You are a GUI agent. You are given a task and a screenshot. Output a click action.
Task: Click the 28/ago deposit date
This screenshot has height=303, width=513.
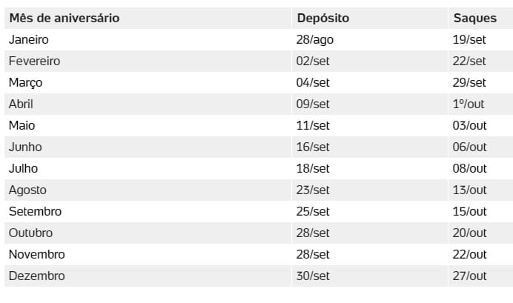pyautogui.click(x=315, y=40)
